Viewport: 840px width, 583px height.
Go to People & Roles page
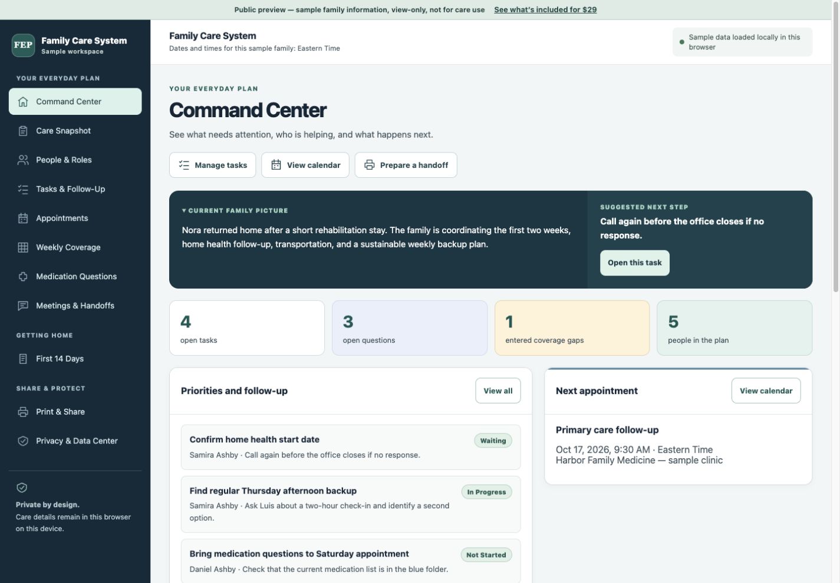pyautogui.click(x=75, y=160)
